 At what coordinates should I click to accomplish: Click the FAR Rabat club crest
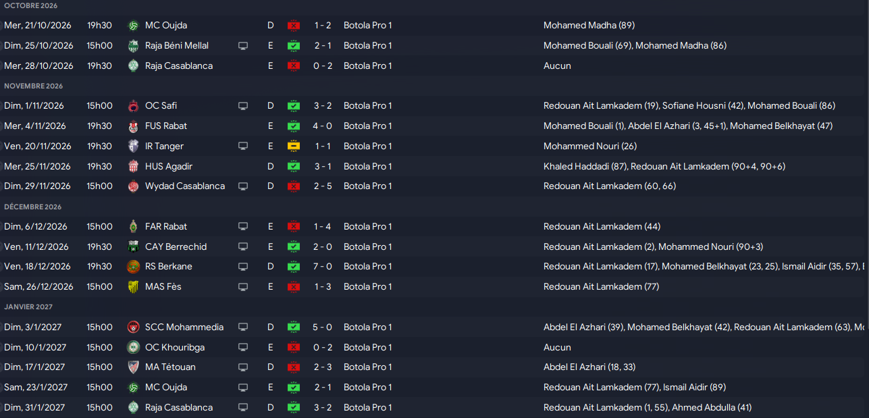(x=133, y=227)
